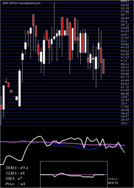Click the 37.62 price axis label
134x188 pixels.
[x=125, y=107]
